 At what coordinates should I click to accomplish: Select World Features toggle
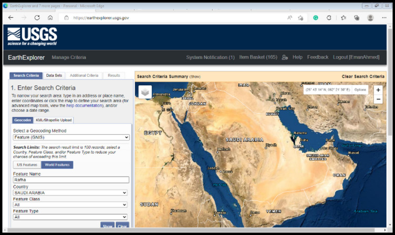coord(57,164)
